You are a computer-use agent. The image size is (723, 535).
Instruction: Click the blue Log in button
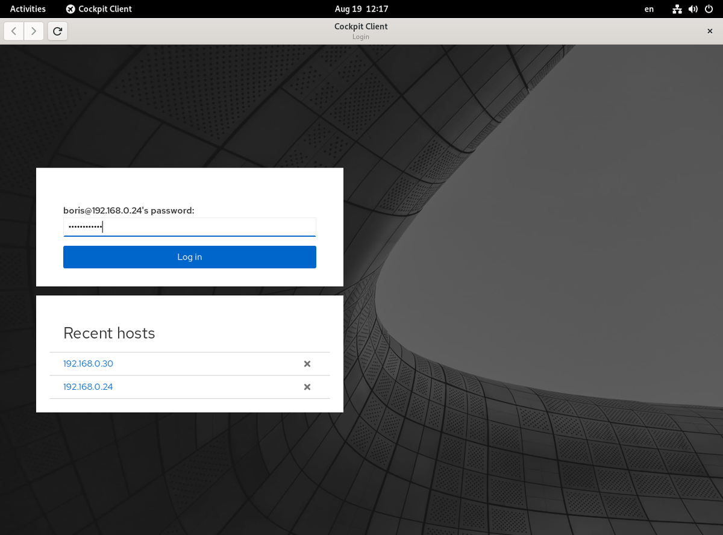(190, 257)
